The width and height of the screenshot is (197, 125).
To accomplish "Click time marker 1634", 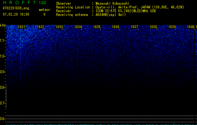I will [78, 27].
